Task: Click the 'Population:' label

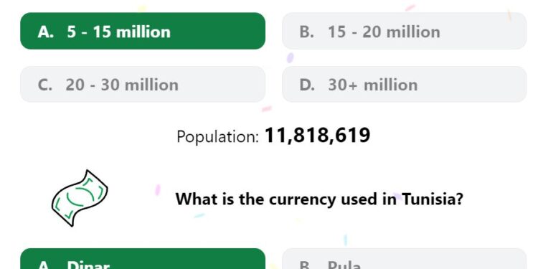Action: pyautogui.click(x=218, y=136)
